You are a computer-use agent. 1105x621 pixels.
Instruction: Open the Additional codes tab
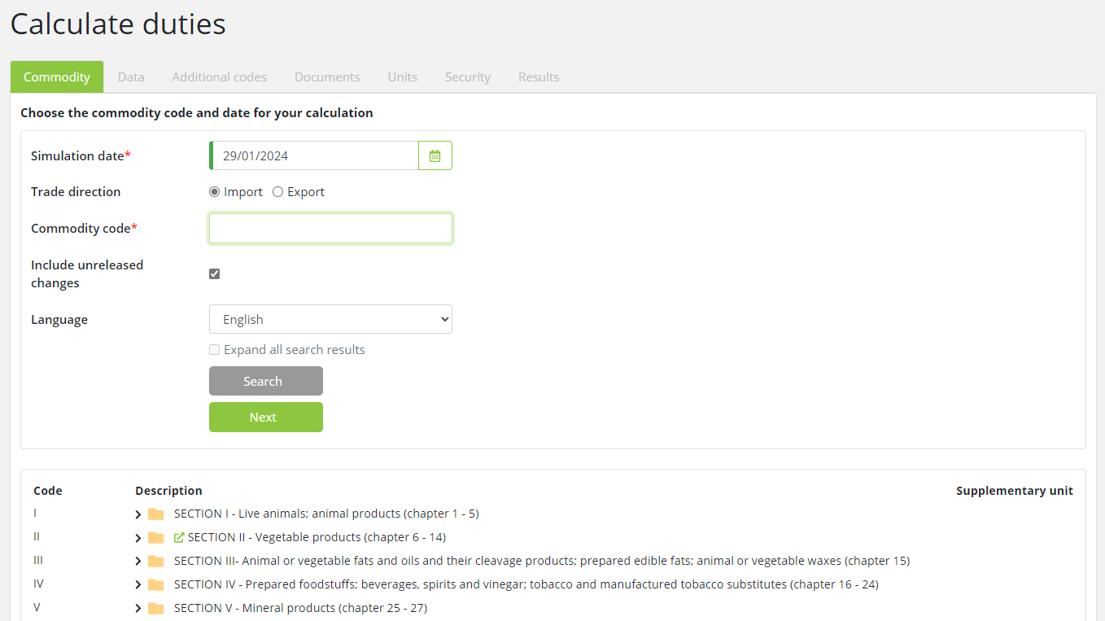pos(220,77)
